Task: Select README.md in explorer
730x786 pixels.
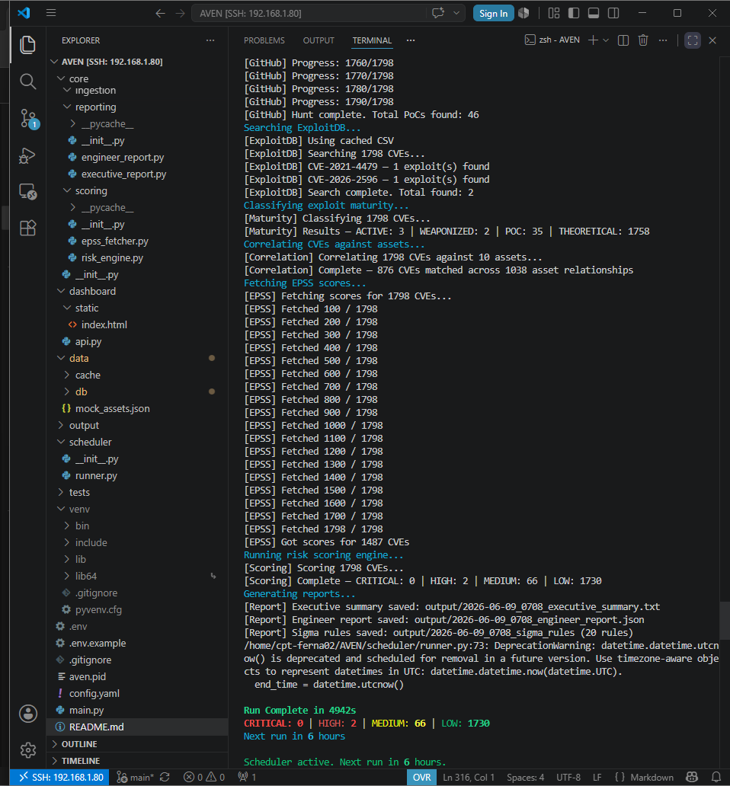Action: [136, 727]
